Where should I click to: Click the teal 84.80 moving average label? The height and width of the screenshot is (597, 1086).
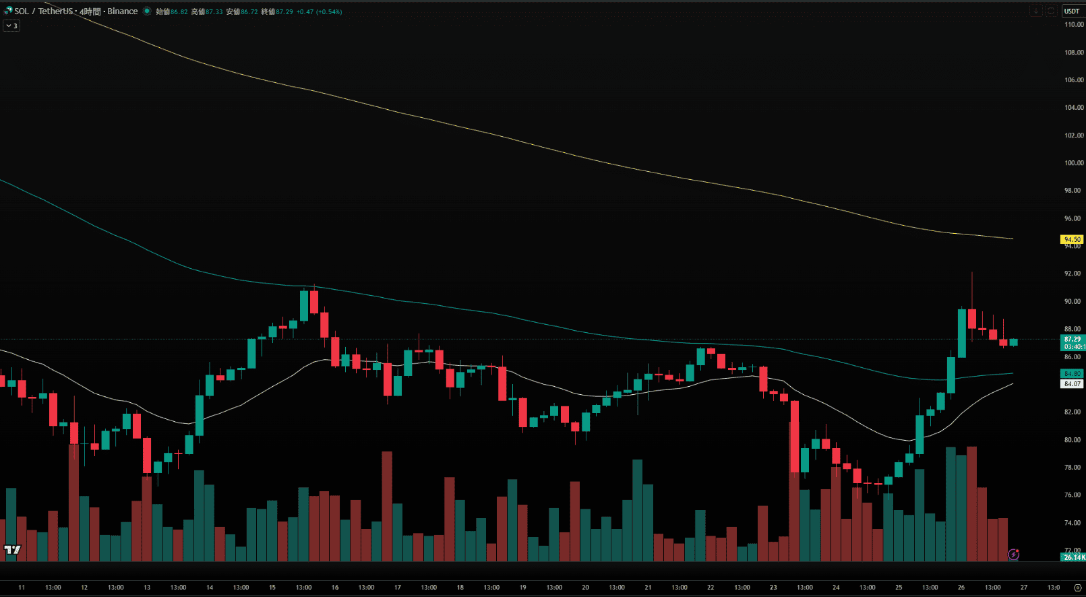pyautogui.click(x=1072, y=373)
